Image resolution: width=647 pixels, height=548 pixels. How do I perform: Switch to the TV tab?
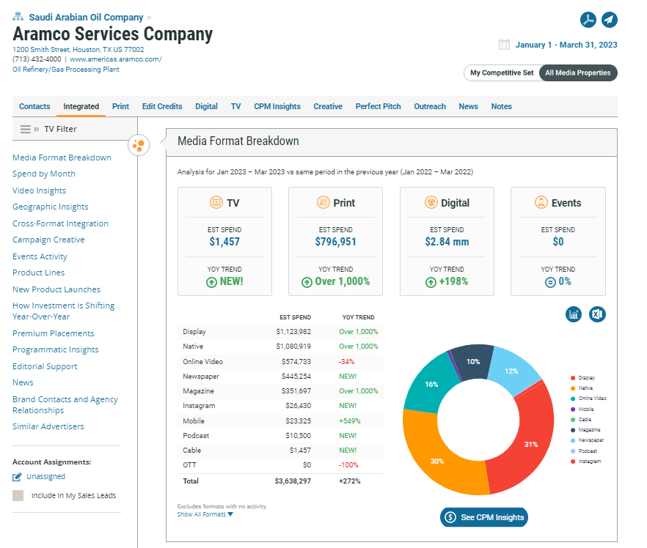tap(236, 106)
